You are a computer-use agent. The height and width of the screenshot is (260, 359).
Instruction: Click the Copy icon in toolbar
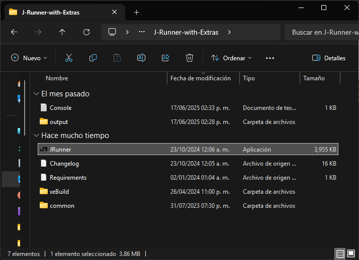[x=93, y=58]
